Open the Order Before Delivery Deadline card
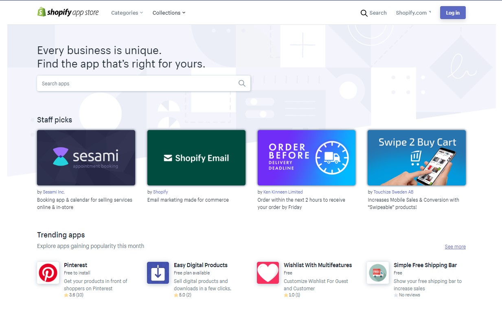 point(307,158)
